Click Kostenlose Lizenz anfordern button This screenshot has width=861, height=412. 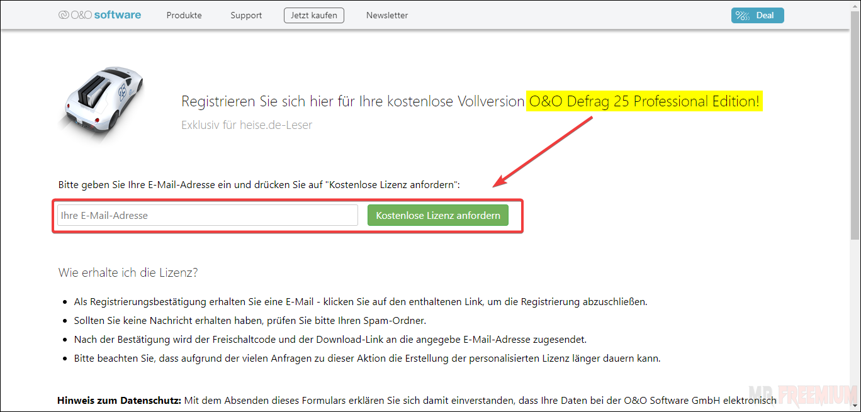point(438,215)
